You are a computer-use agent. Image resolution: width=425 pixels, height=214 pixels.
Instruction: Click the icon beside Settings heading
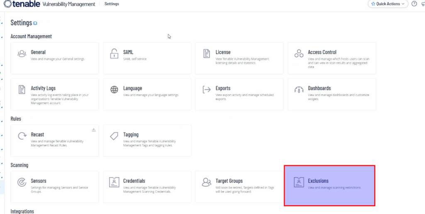35,23
